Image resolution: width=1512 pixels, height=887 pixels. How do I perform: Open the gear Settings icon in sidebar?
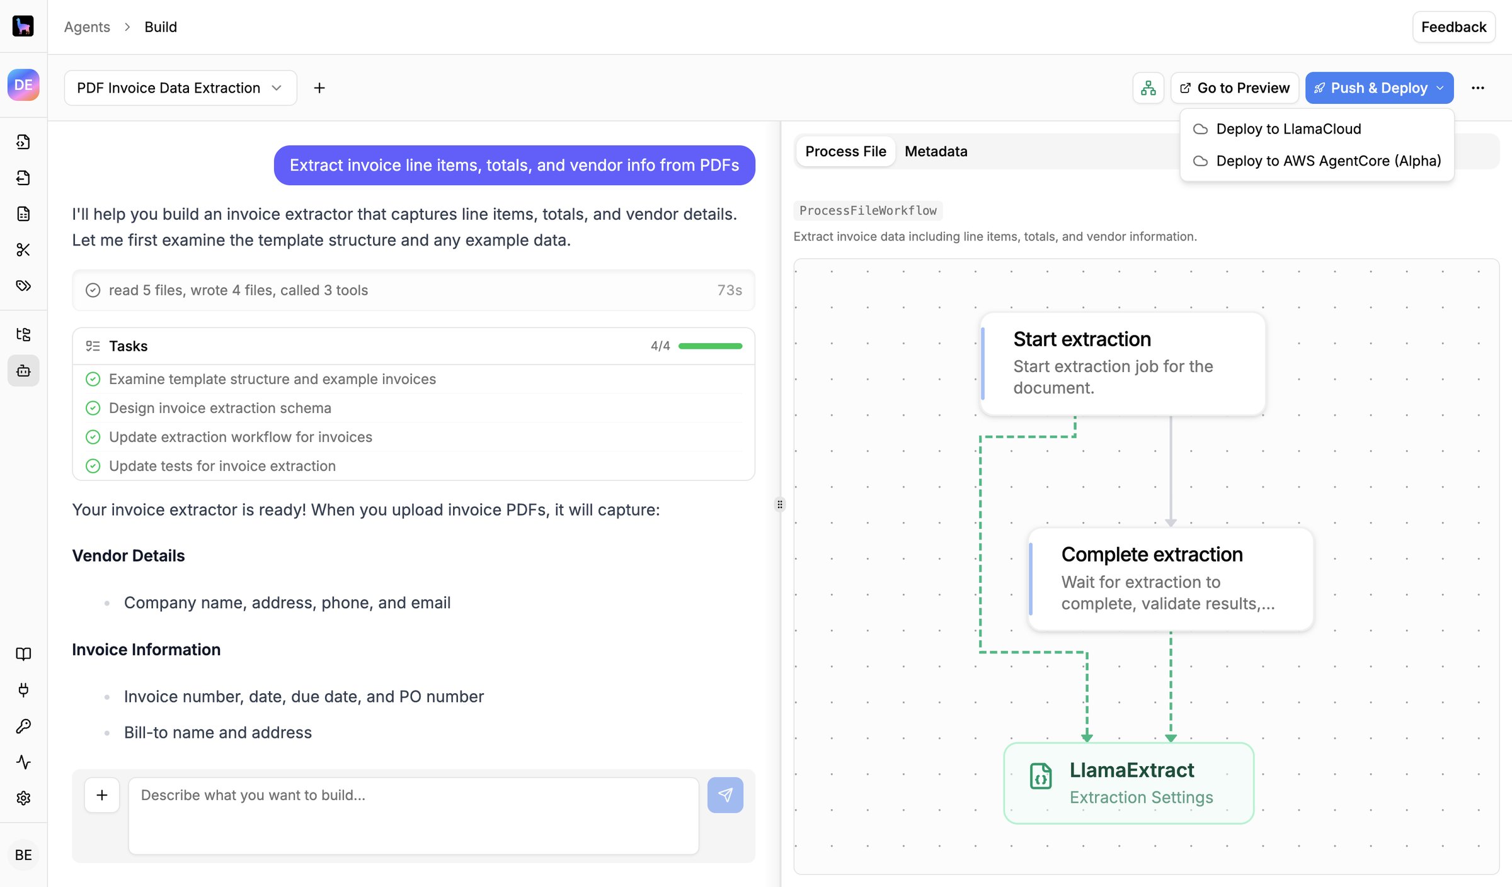pyautogui.click(x=23, y=798)
